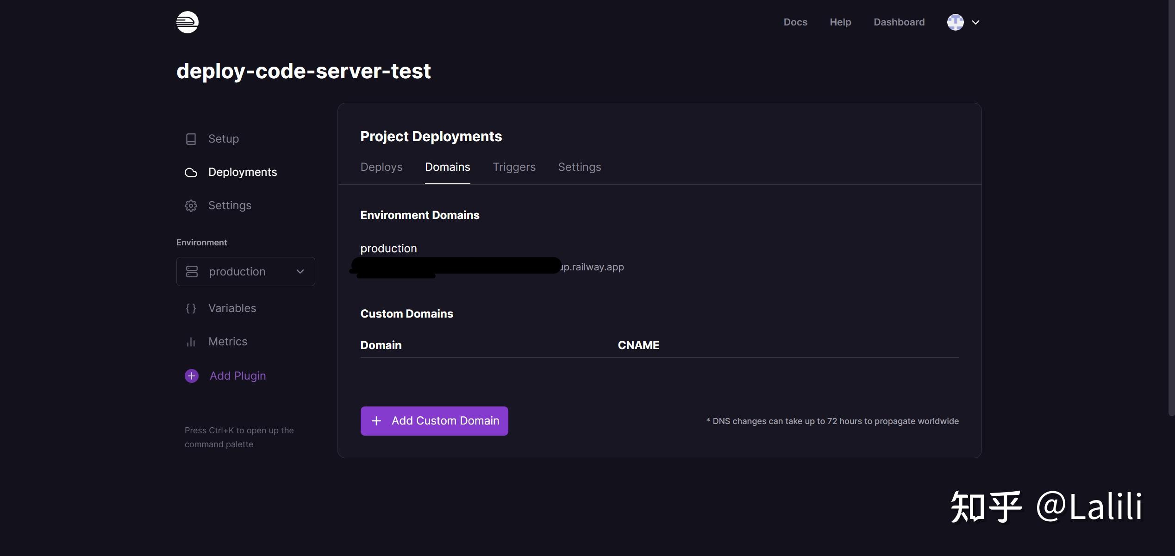Click the environment dropdown chevron arrow
This screenshot has height=556, width=1175.
tap(300, 272)
